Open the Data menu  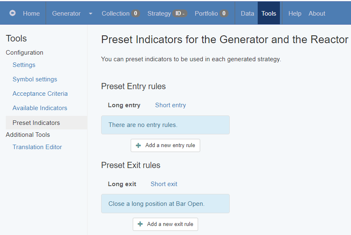tap(247, 14)
